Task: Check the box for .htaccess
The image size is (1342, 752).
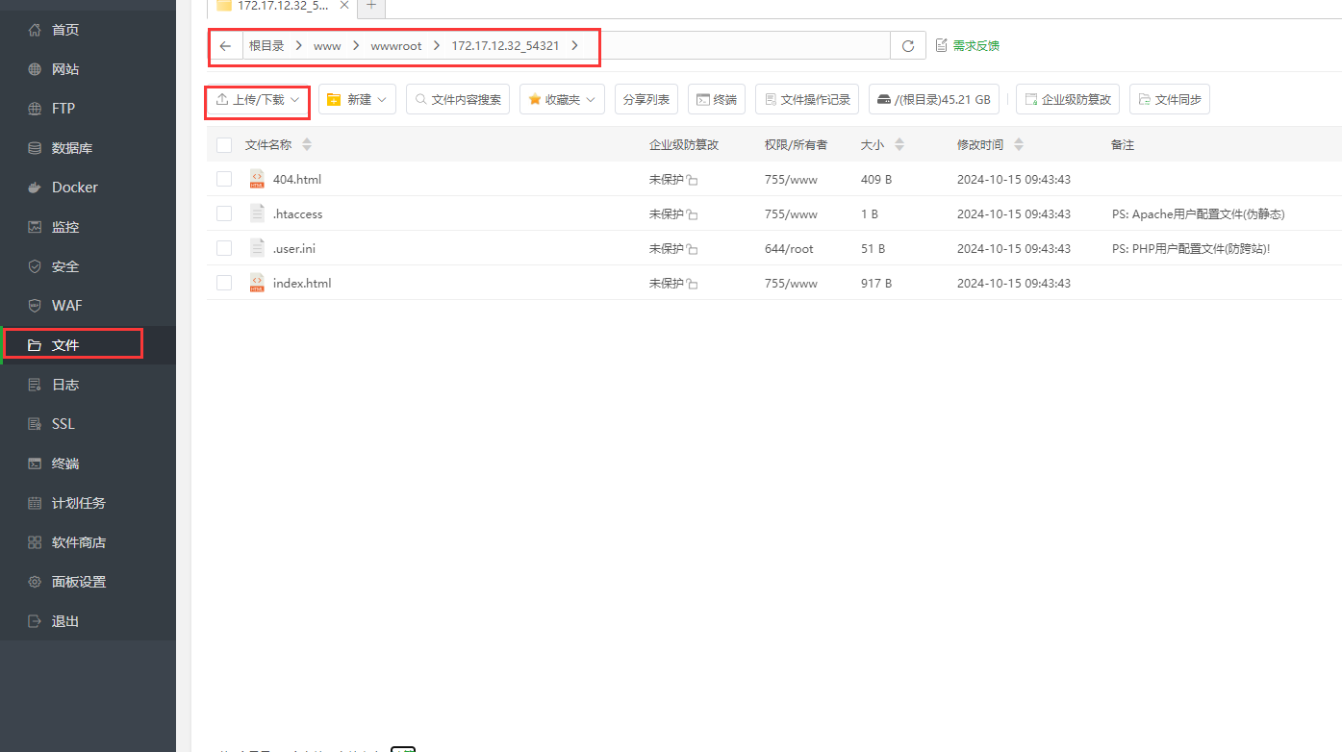Action: point(224,213)
